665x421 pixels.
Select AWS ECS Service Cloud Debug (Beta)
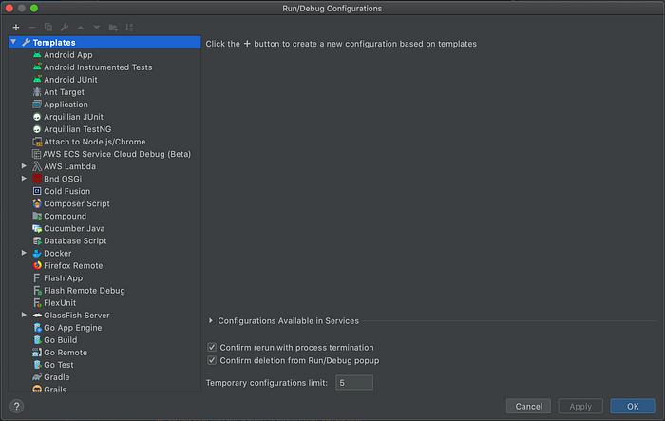(x=117, y=154)
